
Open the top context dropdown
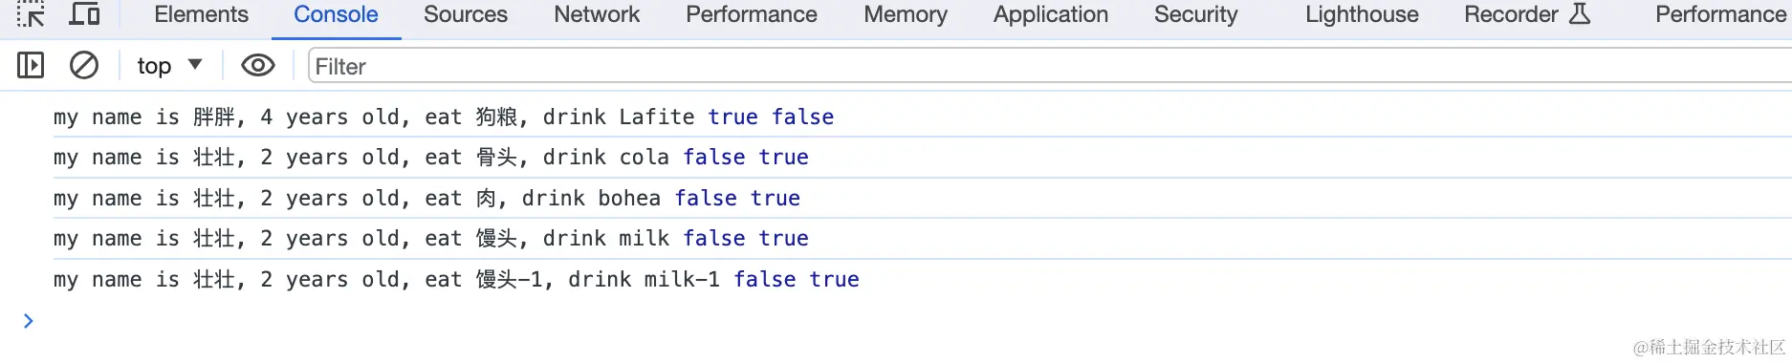pos(169,66)
